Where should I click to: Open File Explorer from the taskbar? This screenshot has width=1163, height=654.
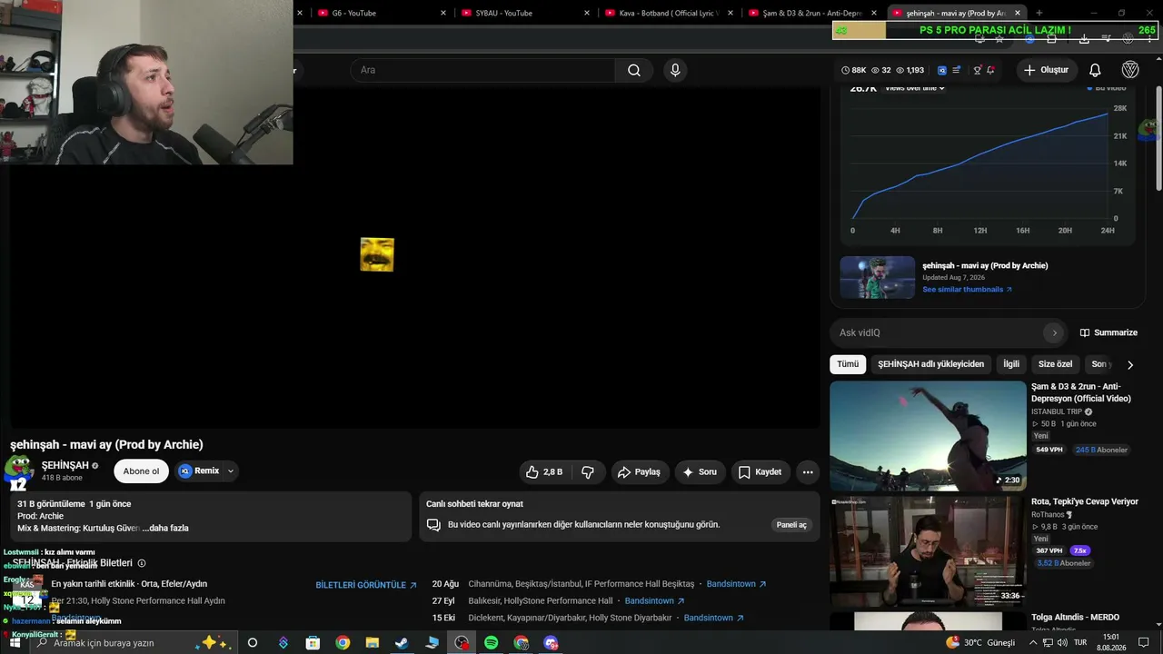coord(372,643)
